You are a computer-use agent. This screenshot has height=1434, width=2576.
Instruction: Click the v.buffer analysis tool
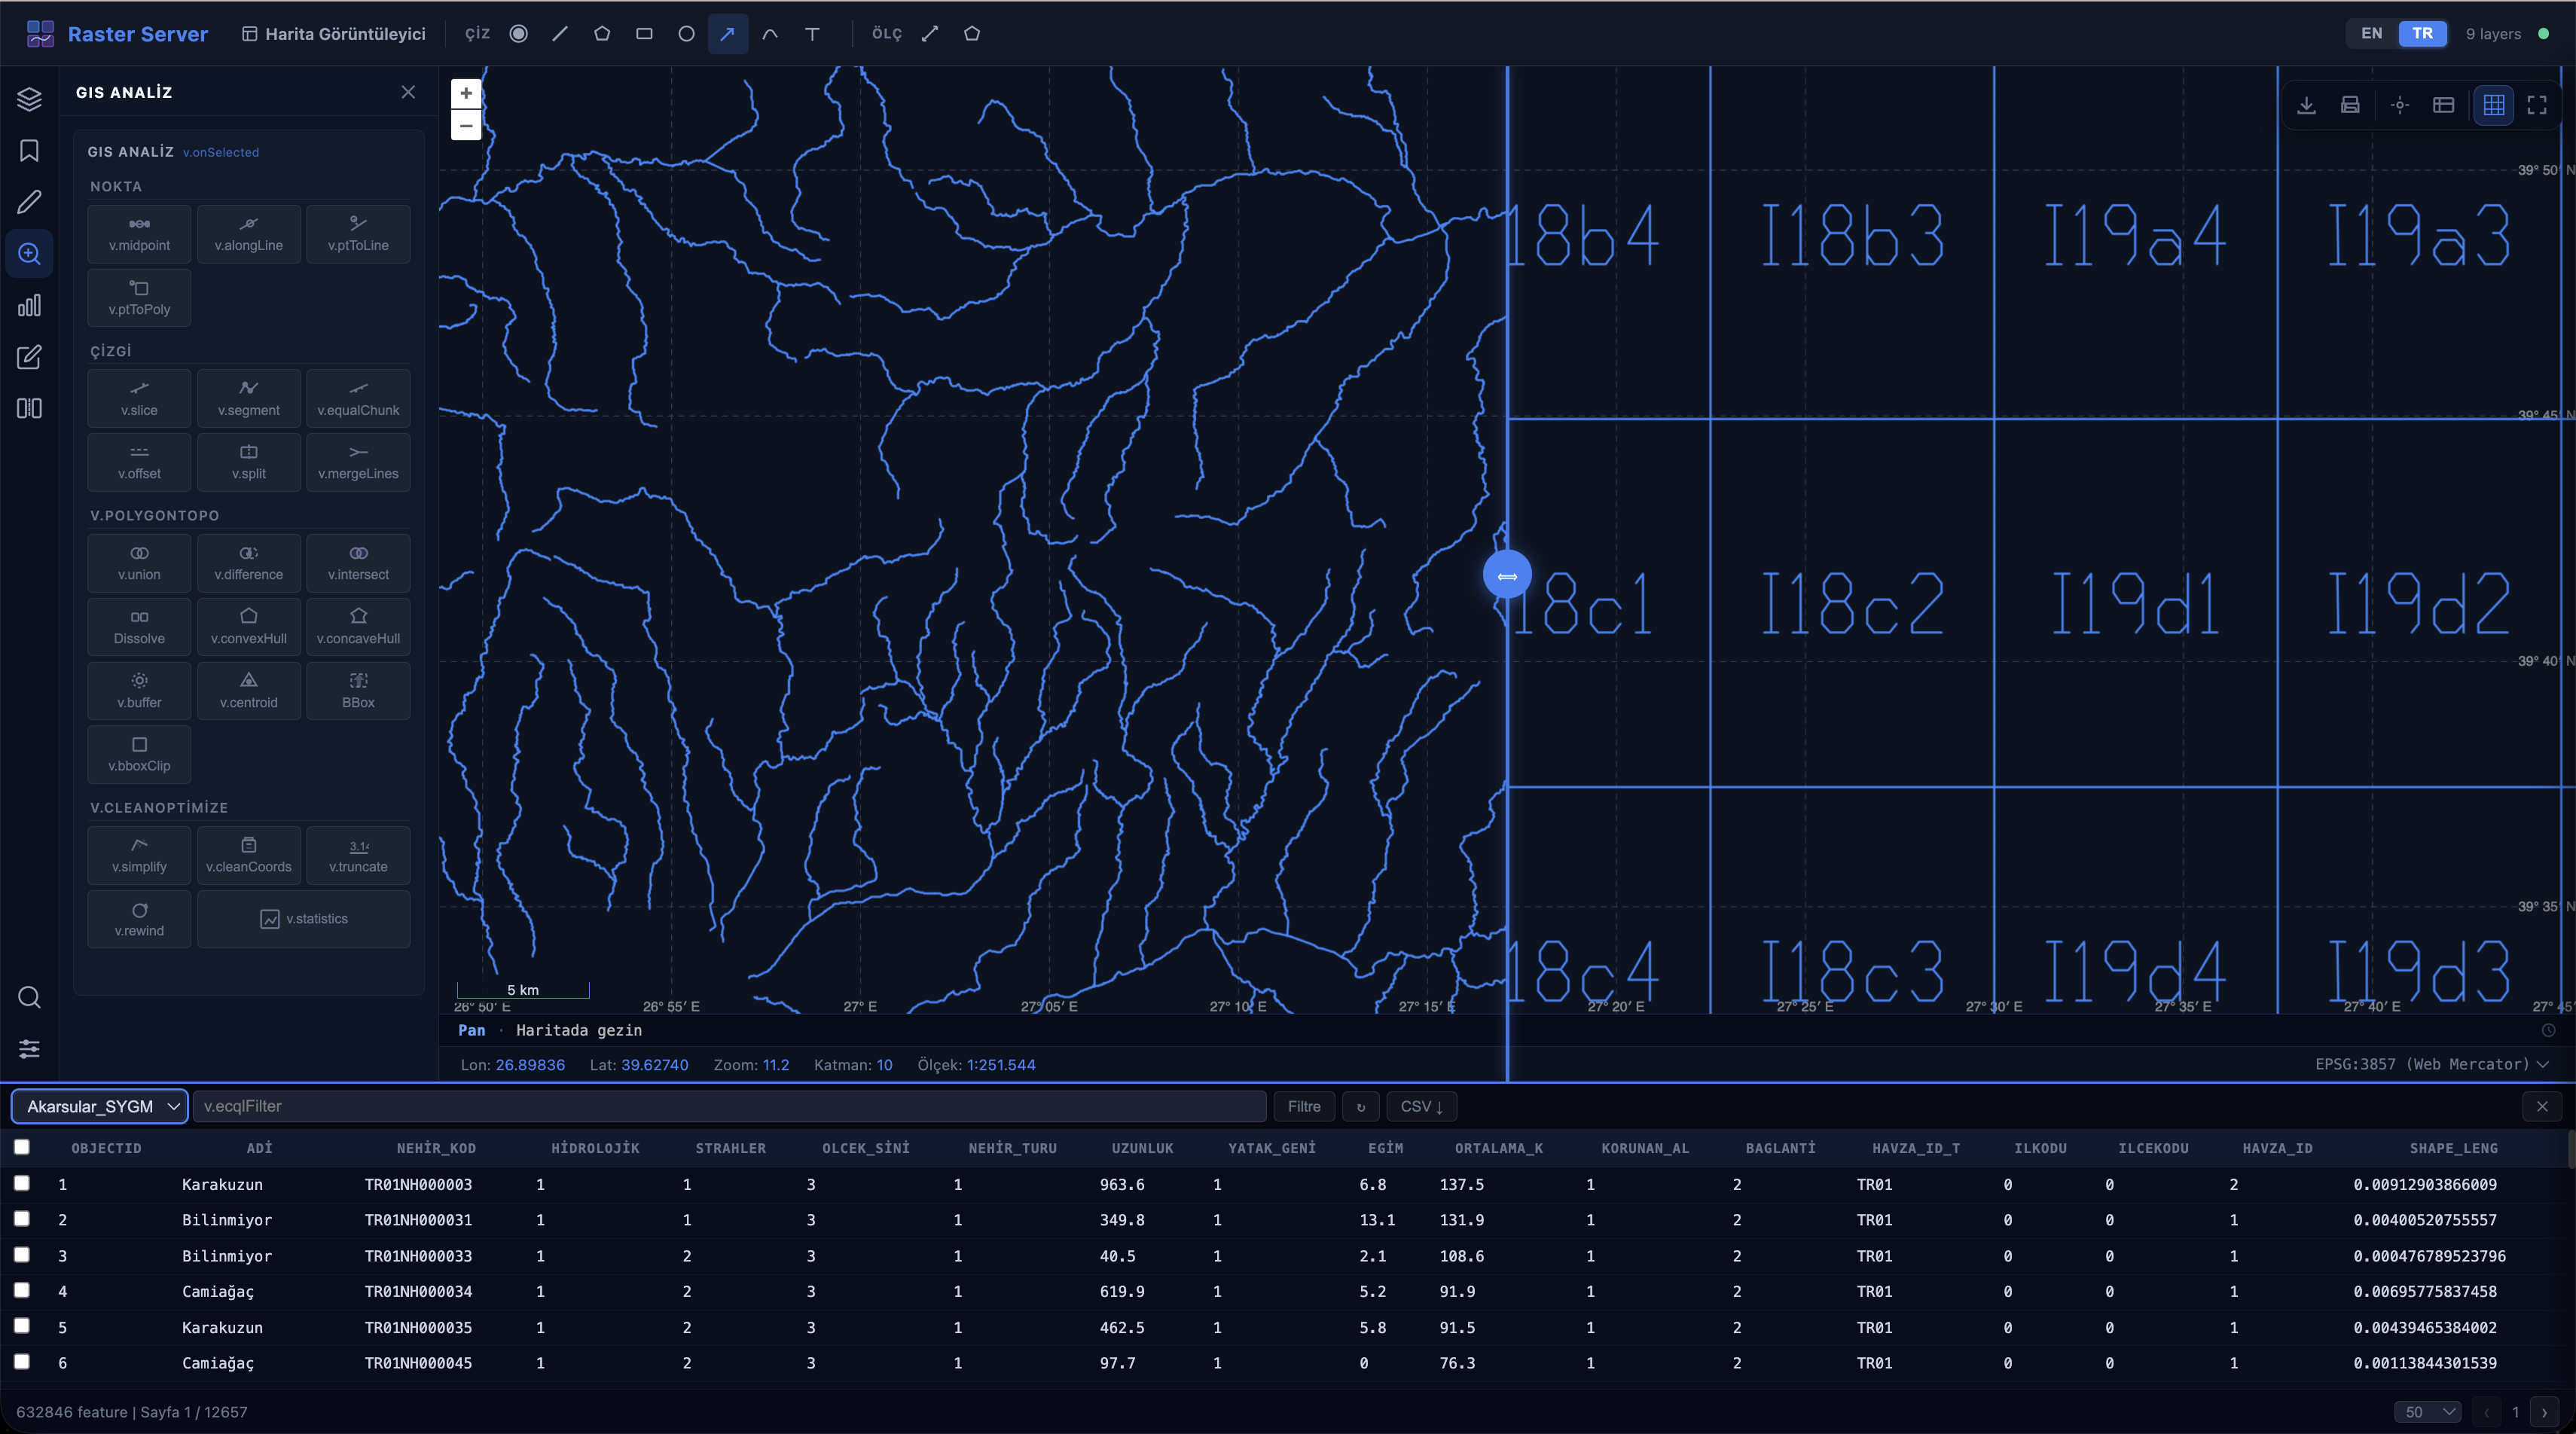coord(139,690)
